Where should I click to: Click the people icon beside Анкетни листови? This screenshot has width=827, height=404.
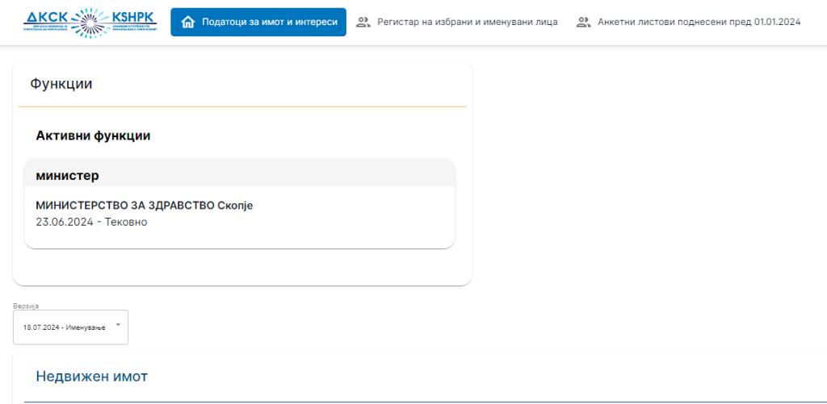583,23
